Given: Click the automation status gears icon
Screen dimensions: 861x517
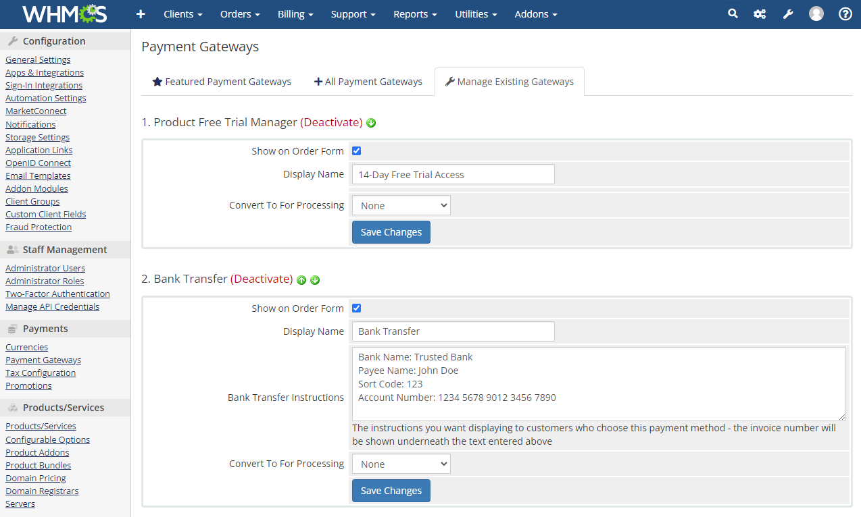Looking at the screenshot, I should 759,14.
